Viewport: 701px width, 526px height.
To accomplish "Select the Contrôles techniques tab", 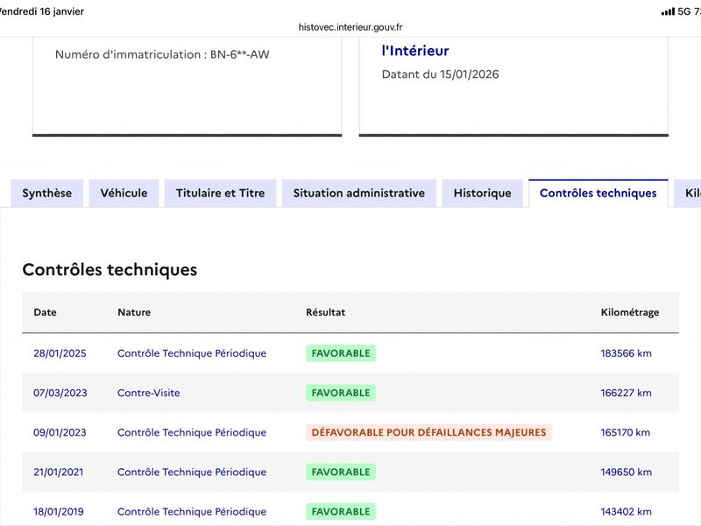I will tap(598, 193).
